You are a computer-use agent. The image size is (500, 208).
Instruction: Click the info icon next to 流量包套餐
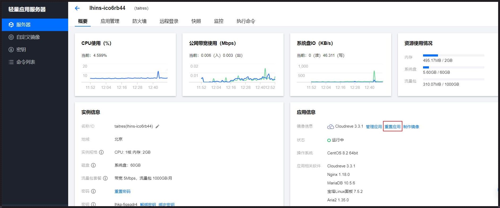(105, 178)
